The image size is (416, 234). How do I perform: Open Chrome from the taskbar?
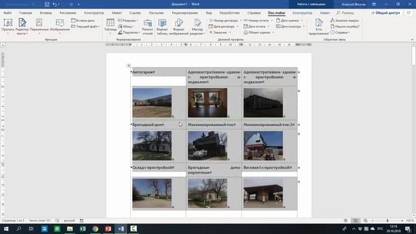click(x=96, y=229)
